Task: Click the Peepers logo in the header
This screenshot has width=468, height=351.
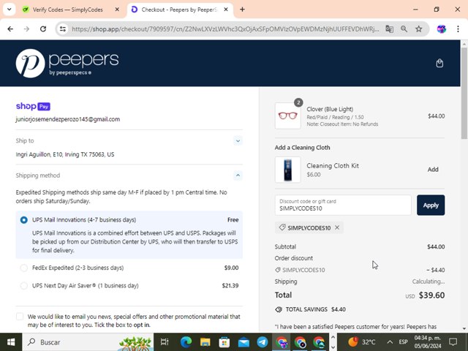Action: (67, 64)
